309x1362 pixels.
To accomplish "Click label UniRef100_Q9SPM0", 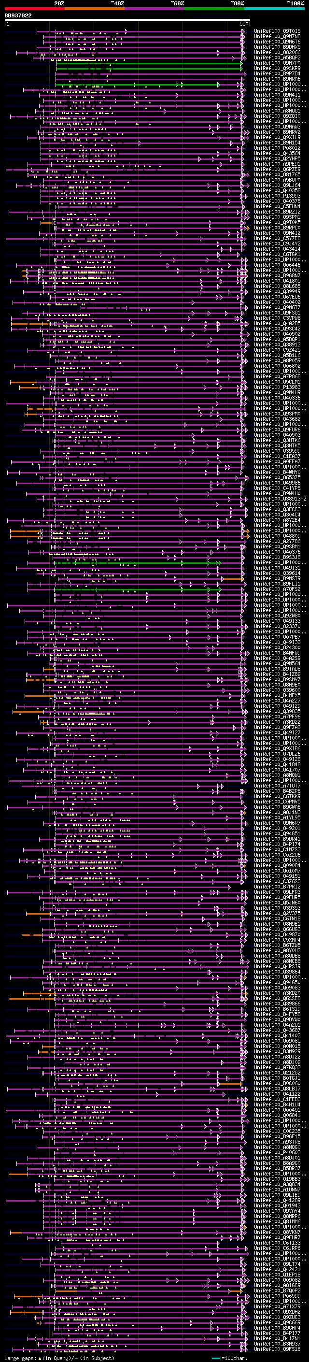I will tap(277, 414).
